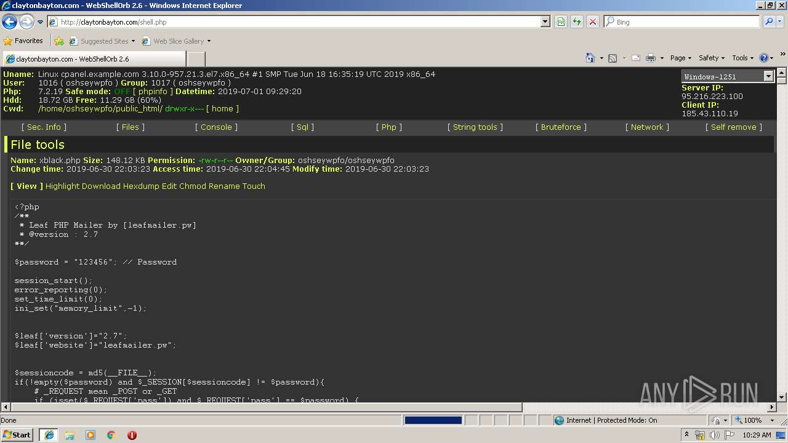Open search provider options dropdown
788x443 pixels.
point(781,22)
